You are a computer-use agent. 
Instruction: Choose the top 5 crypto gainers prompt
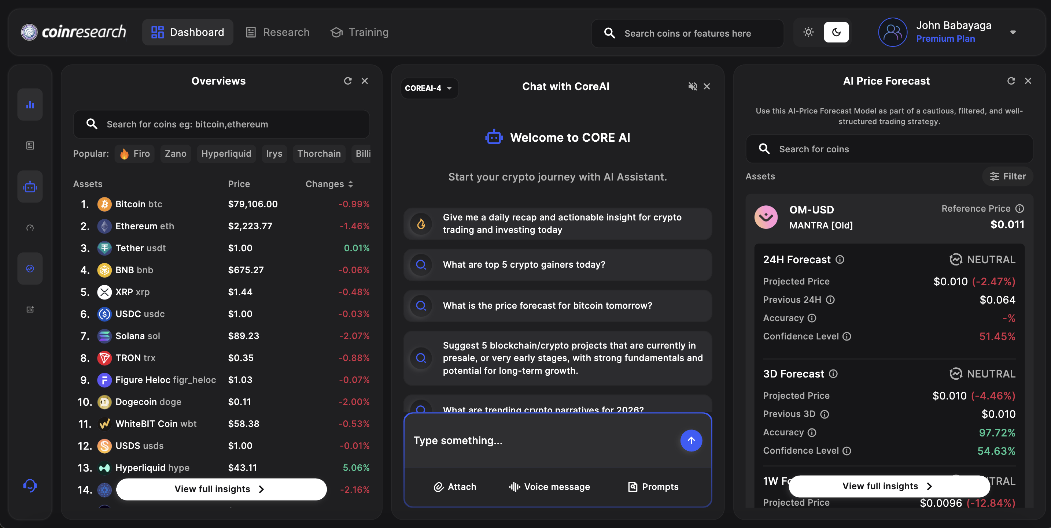558,265
